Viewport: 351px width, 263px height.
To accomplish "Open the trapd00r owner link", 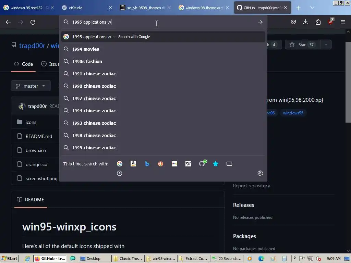I will pos(32,46).
